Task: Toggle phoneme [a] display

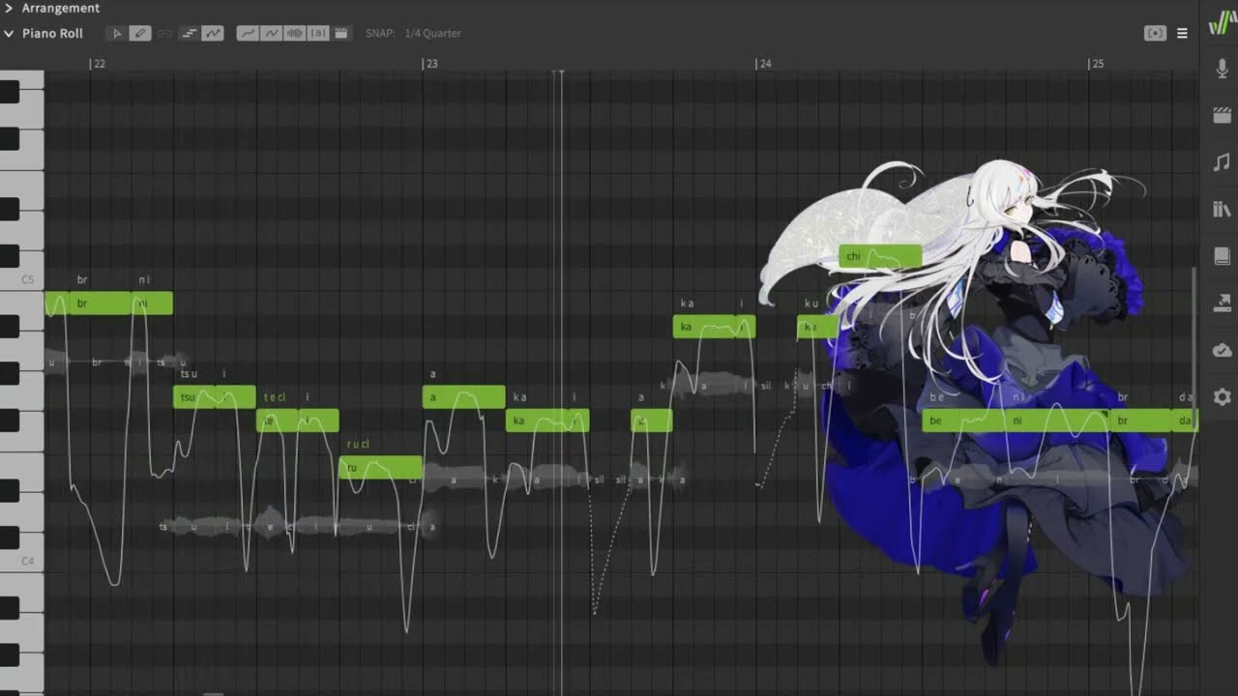Action: tap(317, 33)
